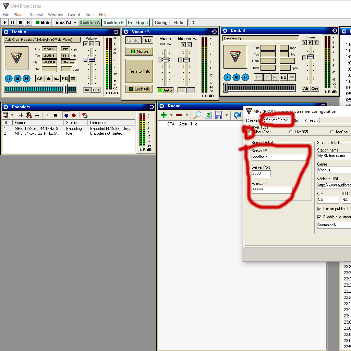Select encoder row 2 MP3 64kb/s

[x=69, y=133]
